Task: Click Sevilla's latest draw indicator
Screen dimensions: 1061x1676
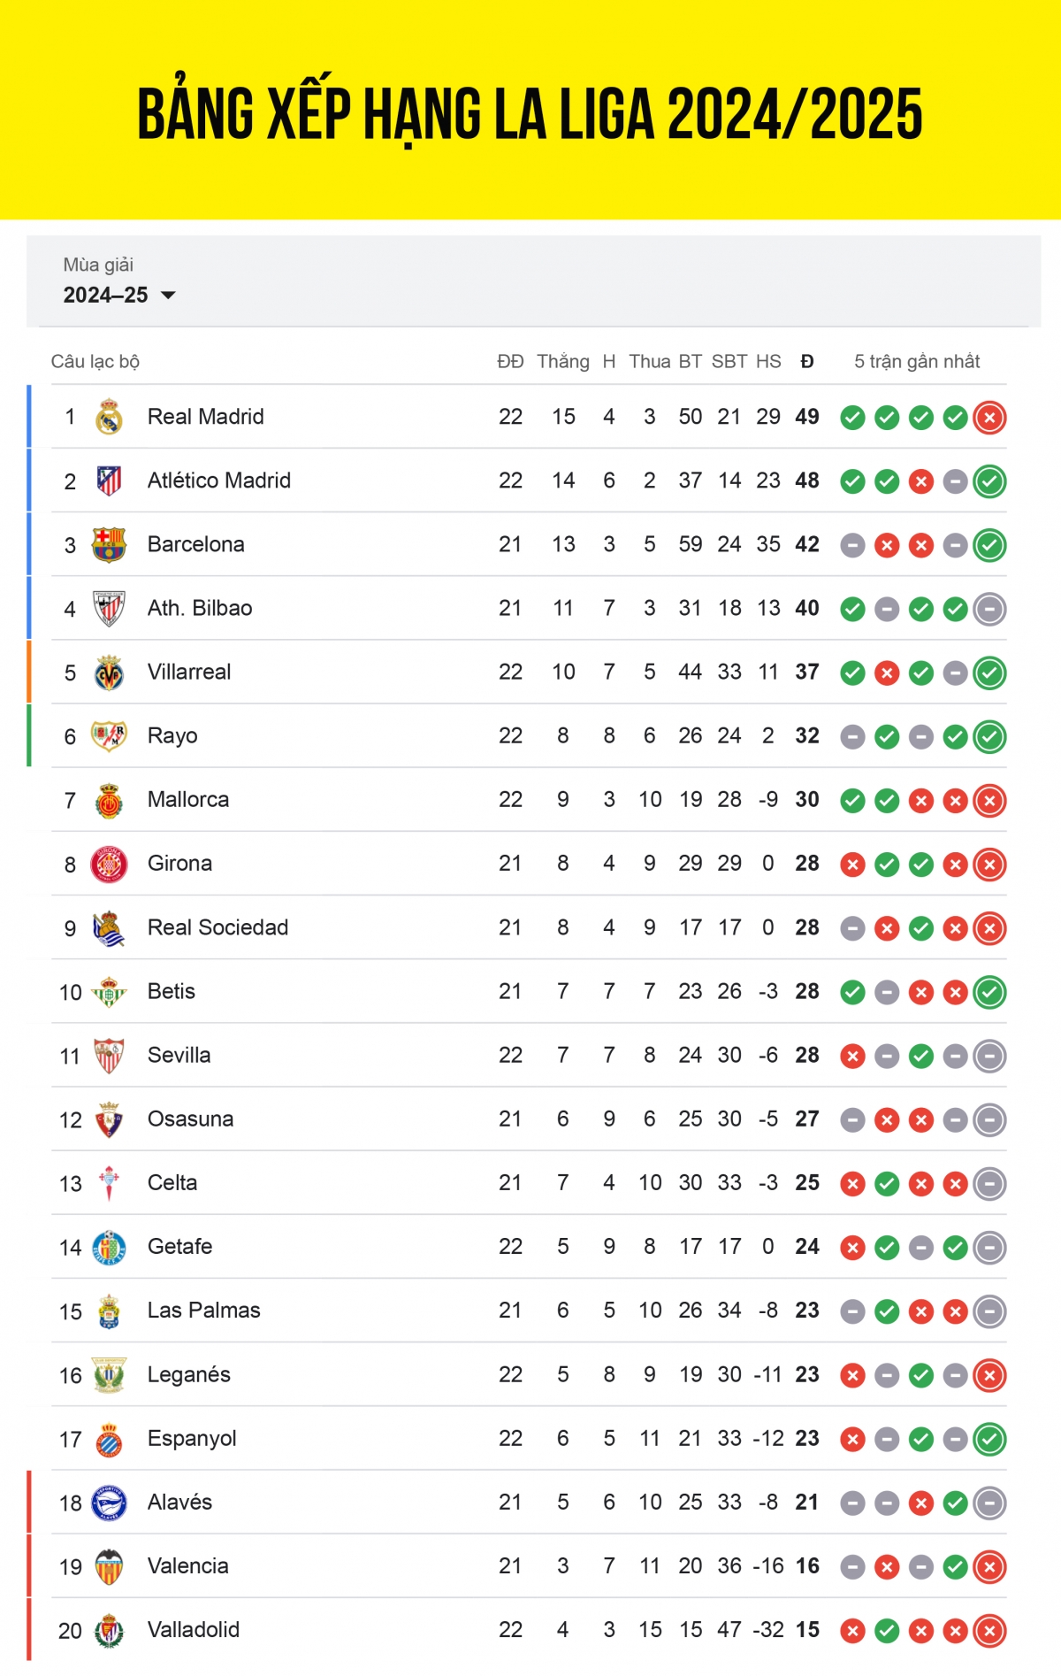Action: 989,1056
